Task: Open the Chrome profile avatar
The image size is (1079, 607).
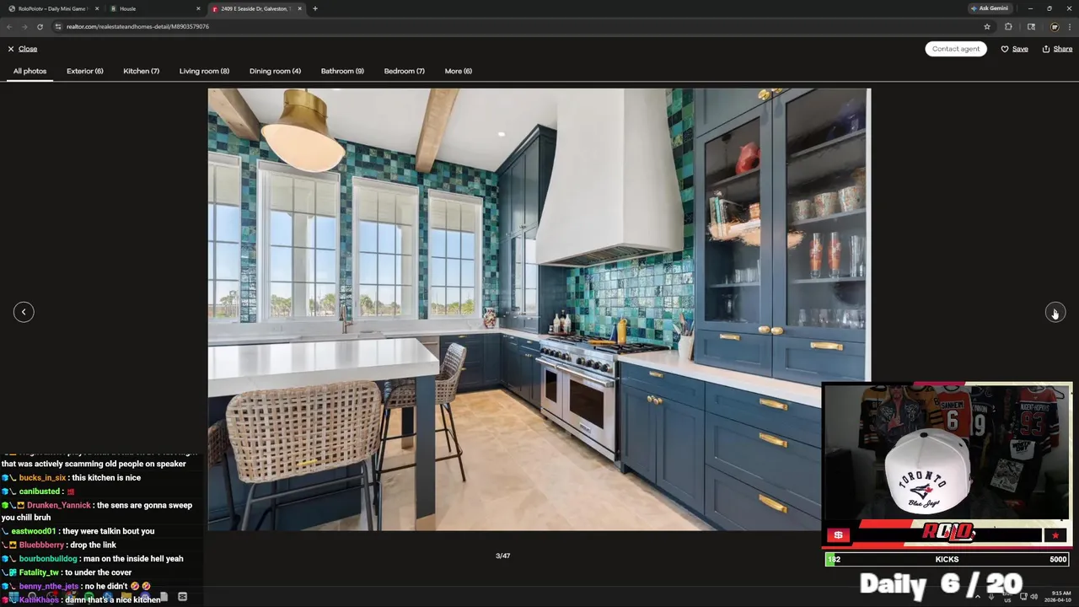Action: pyautogui.click(x=1055, y=26)
